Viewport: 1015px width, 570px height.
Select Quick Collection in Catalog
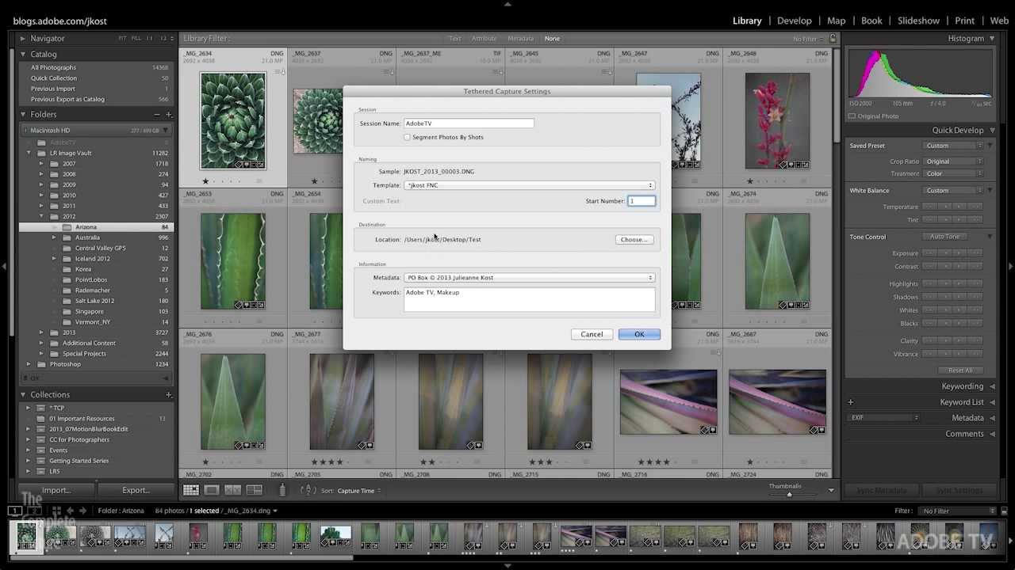click(54, 78)
